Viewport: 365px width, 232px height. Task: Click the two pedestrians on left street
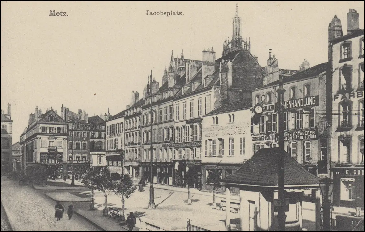click(x=63, y=211)
